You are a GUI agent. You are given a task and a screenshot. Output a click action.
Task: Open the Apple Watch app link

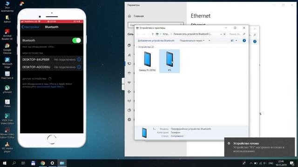click(x=50, y=87)
